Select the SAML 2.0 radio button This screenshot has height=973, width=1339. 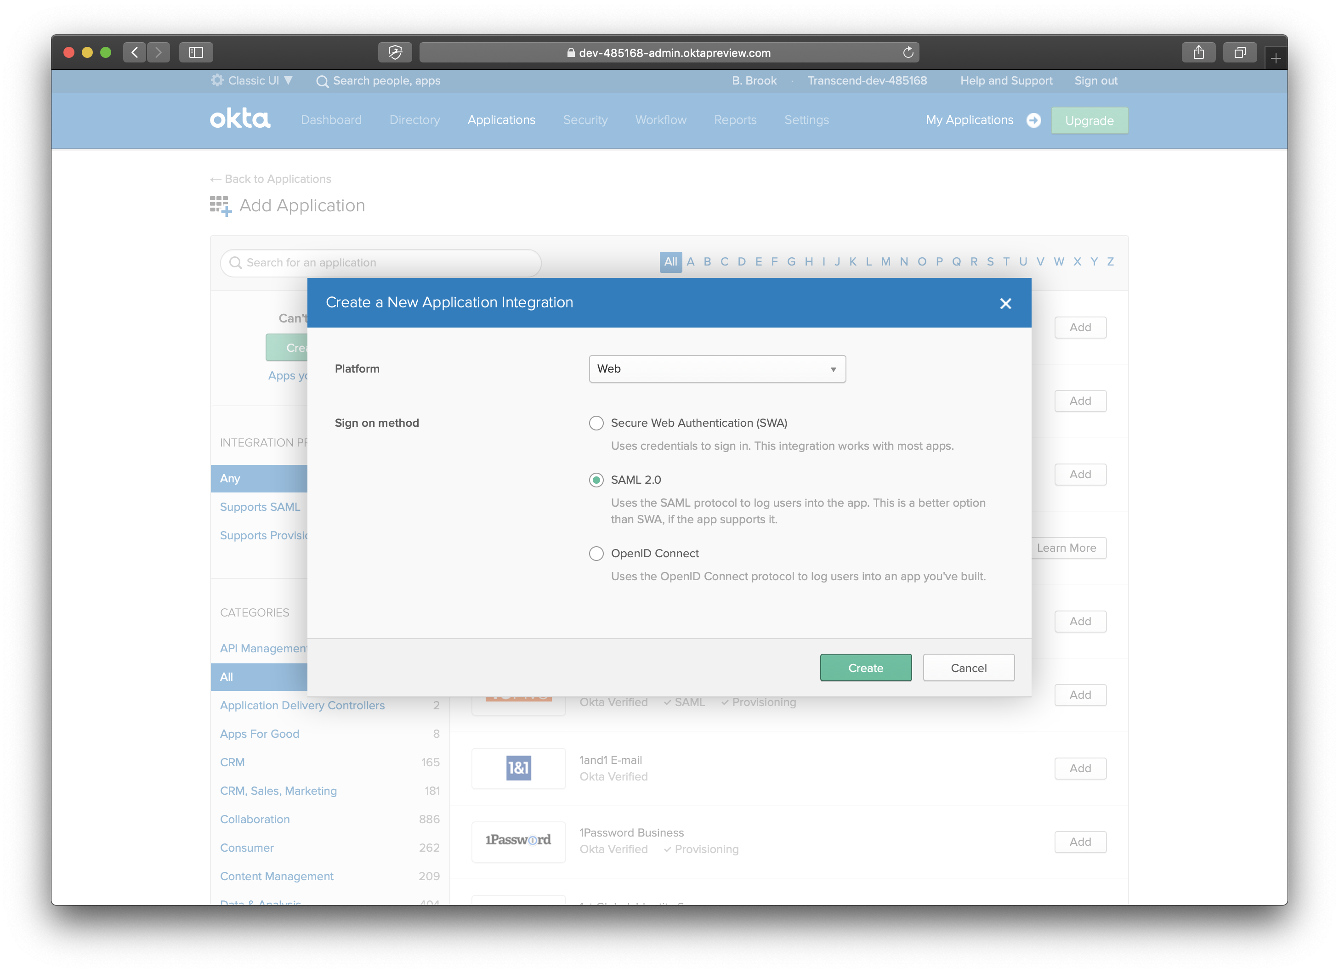[x=596, y=480]
